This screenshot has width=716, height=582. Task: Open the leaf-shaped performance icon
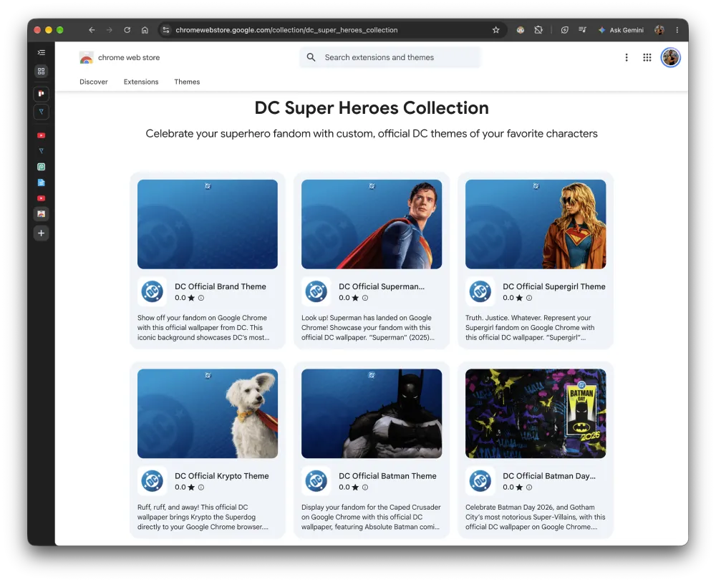coord(565,30)
